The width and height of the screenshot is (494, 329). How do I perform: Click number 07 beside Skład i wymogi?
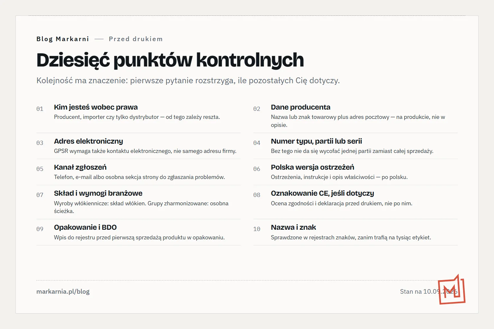pos(40,195)
